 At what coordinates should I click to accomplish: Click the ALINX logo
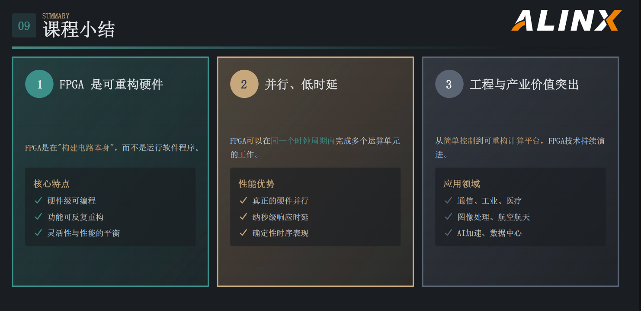pyautogui.click(x=566, y=21)
